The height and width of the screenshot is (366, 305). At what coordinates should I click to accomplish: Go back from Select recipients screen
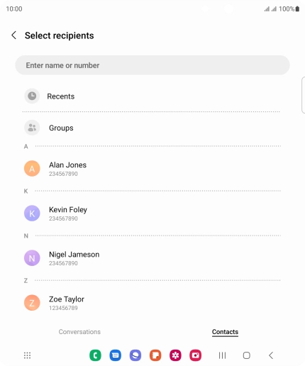(14, 35)
